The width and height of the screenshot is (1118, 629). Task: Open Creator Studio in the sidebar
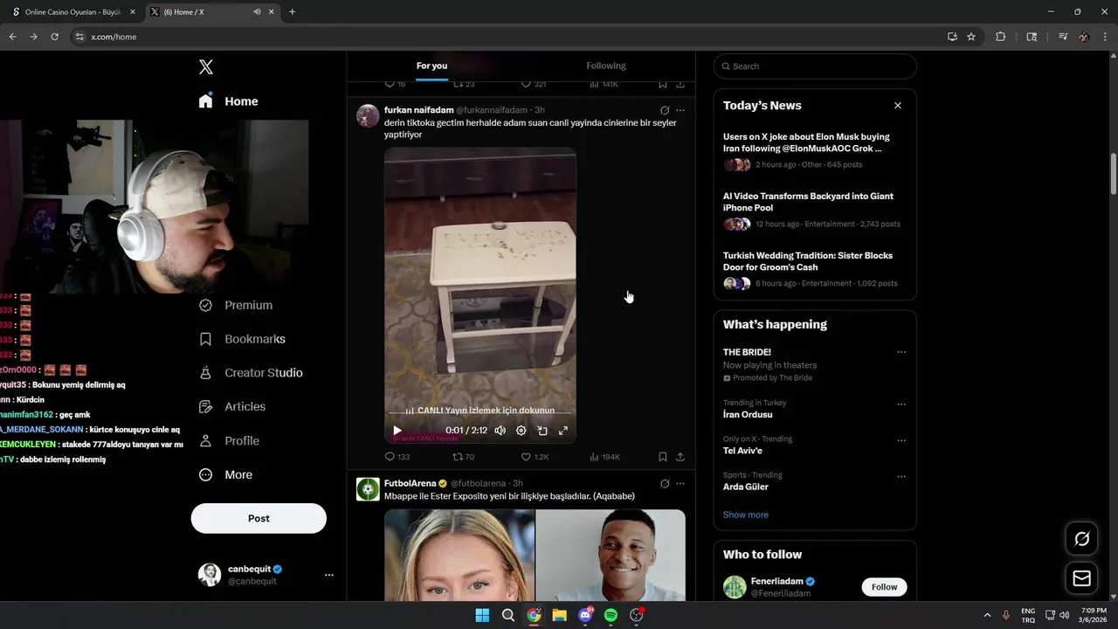click(250, 372)
